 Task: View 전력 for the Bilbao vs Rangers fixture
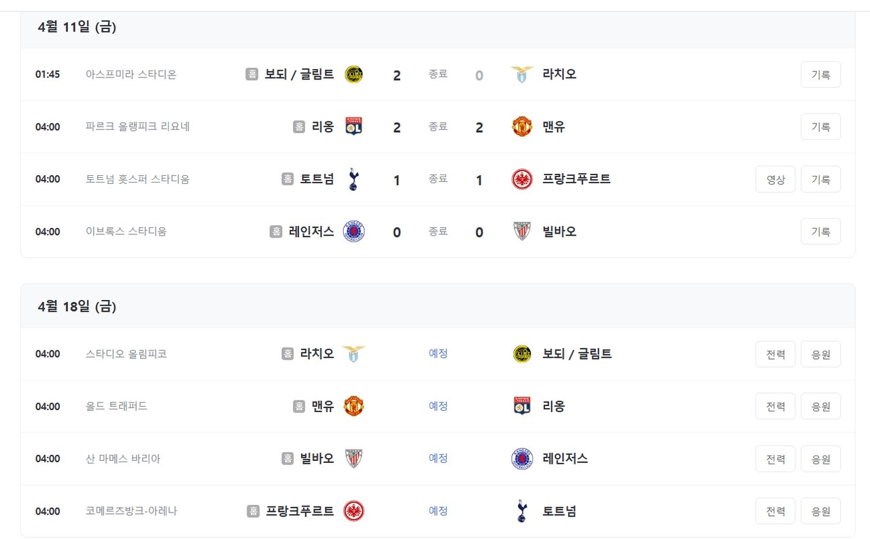tap(776, 459)
